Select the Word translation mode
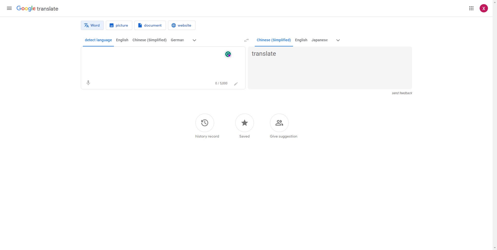 pyautogui.click(x=92, y=25)
